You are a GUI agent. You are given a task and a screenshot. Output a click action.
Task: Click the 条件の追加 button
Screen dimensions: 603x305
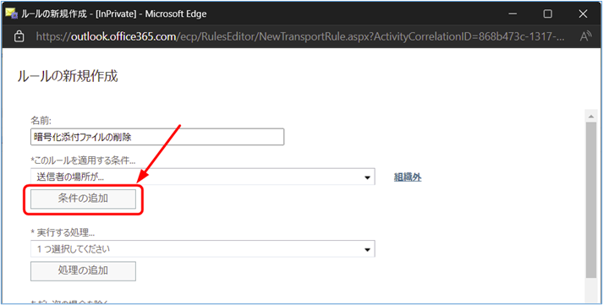point(83,199)
